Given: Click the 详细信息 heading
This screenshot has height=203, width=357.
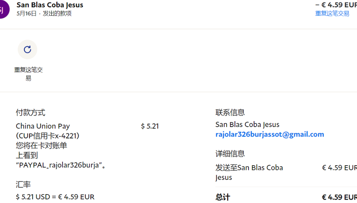Looking at the screenshot, I should tap(230, 154).
